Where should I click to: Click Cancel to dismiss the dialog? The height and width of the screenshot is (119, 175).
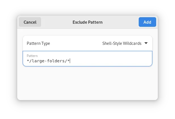click(30, 22)
